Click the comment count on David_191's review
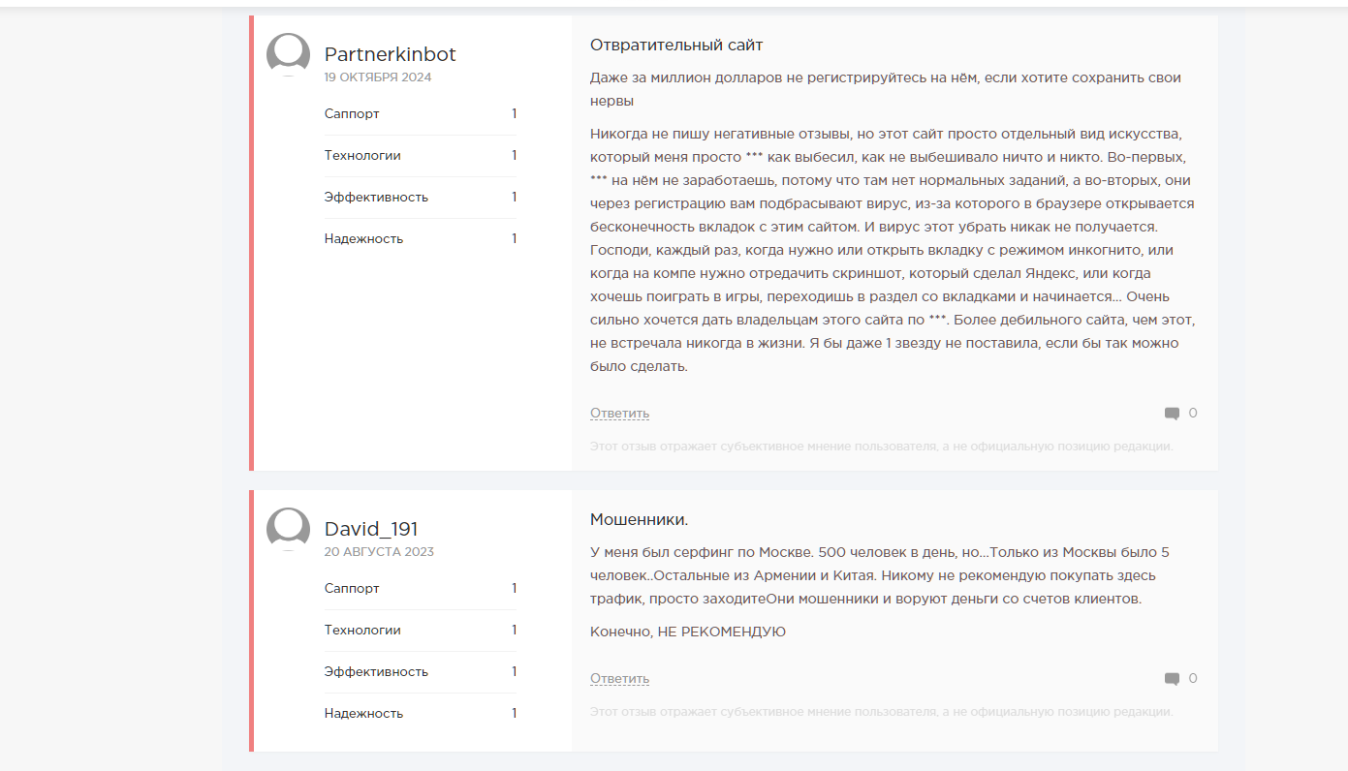This screenshot has height=771, width=1348. tap(1193, 679)
